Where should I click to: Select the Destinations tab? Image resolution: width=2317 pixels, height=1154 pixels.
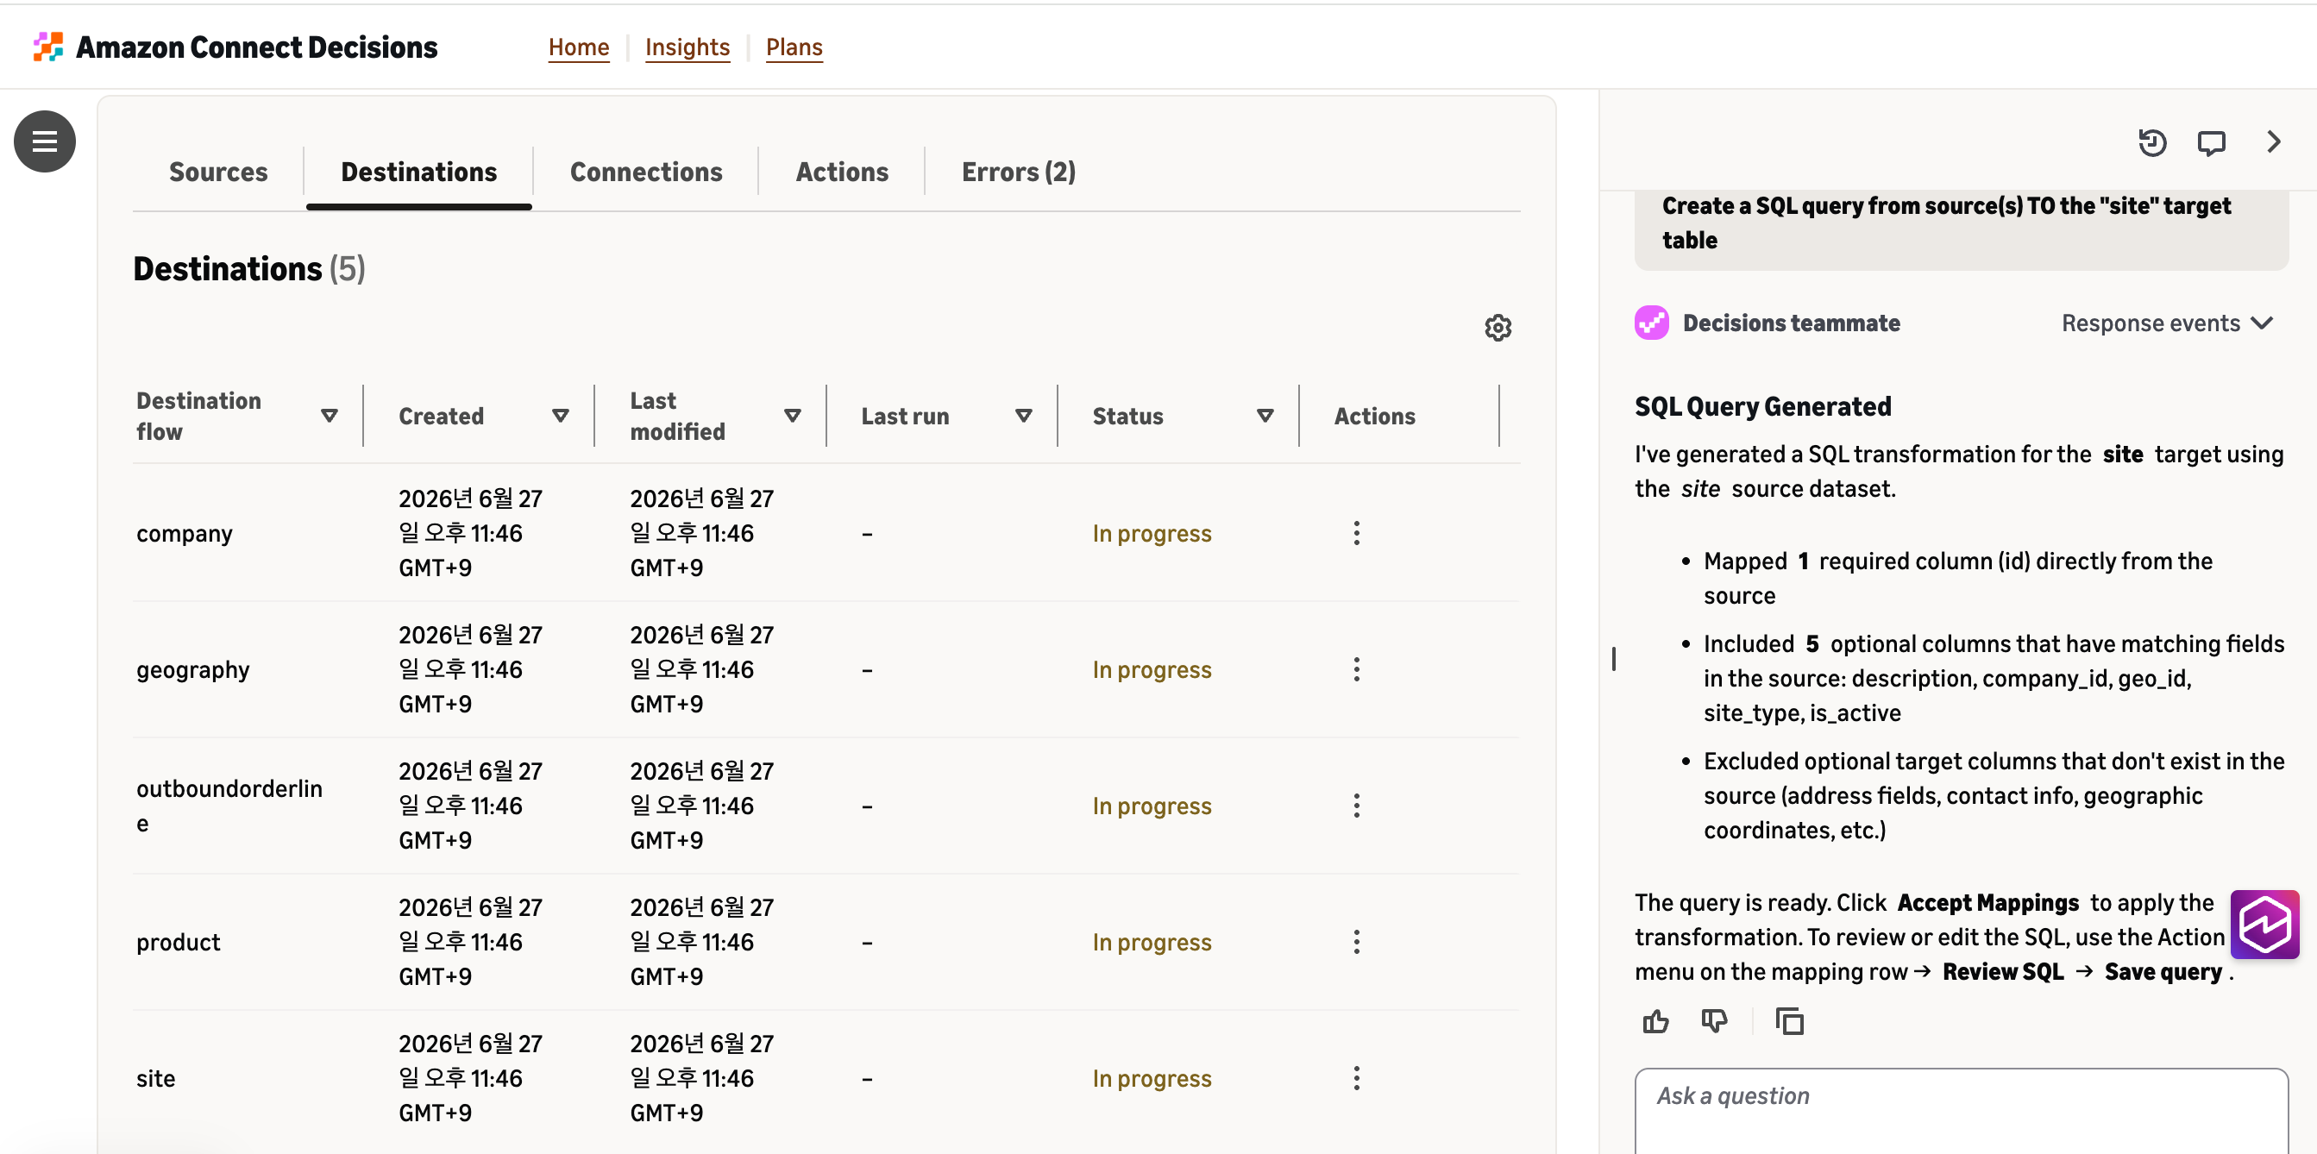(x=419, y=172)
